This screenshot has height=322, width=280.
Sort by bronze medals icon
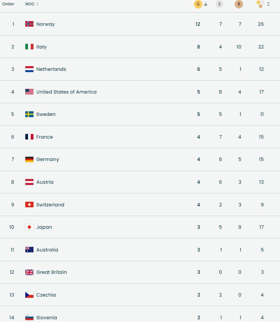tap(239, 4)
